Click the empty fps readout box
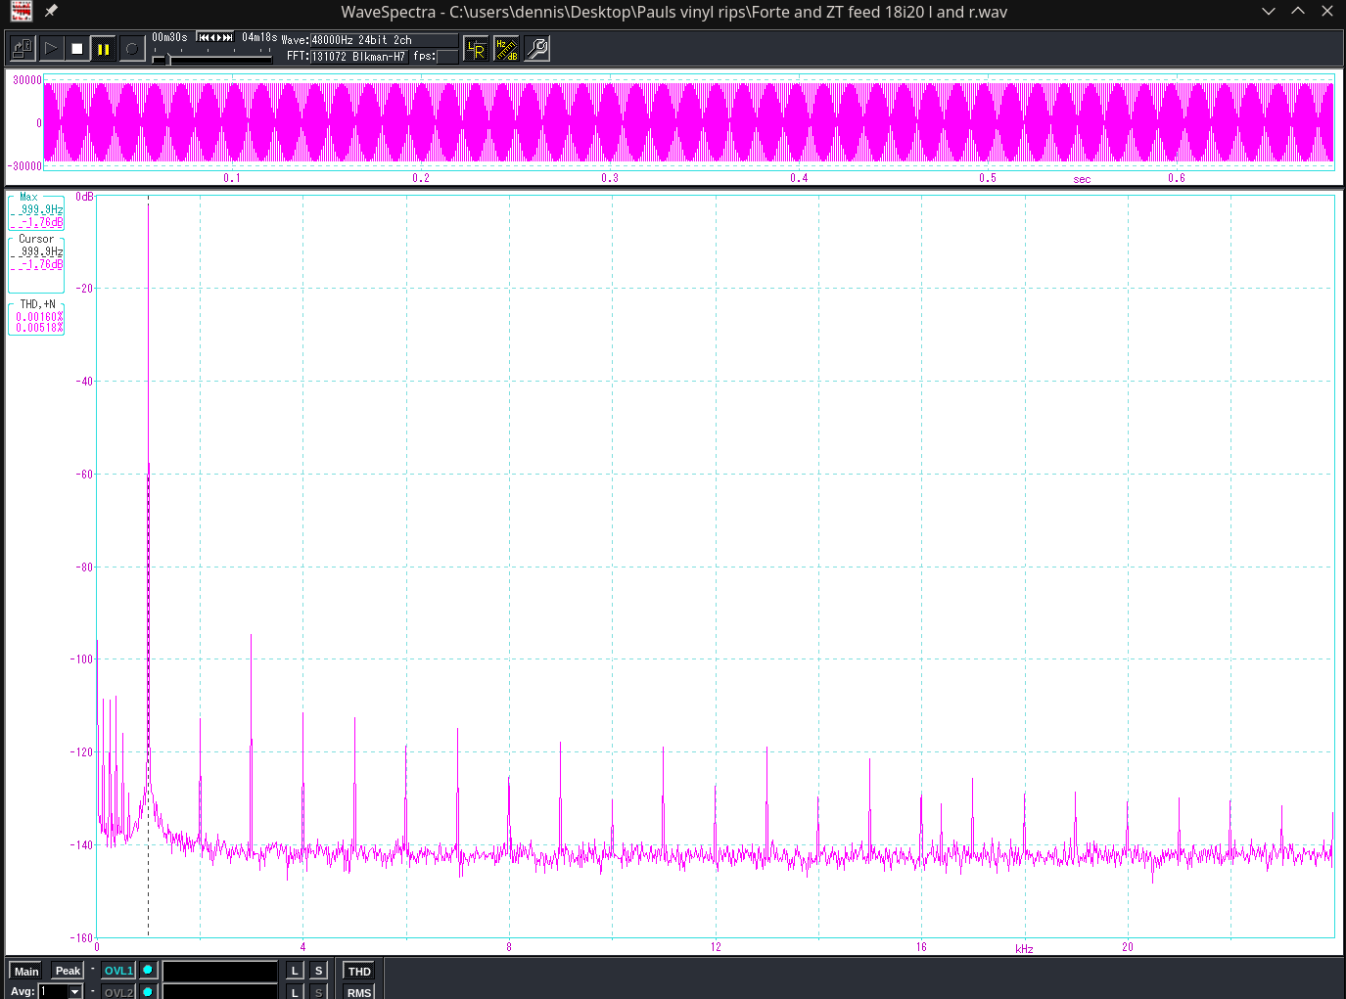The image size is (1346, 999). click(447, 57)
